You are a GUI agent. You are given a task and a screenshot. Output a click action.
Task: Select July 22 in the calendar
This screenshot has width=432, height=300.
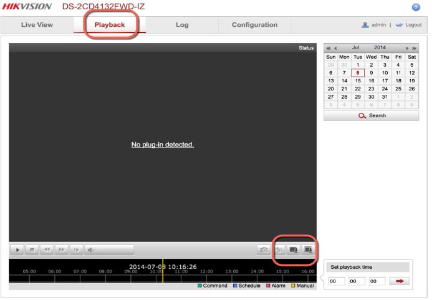[358, 89]
